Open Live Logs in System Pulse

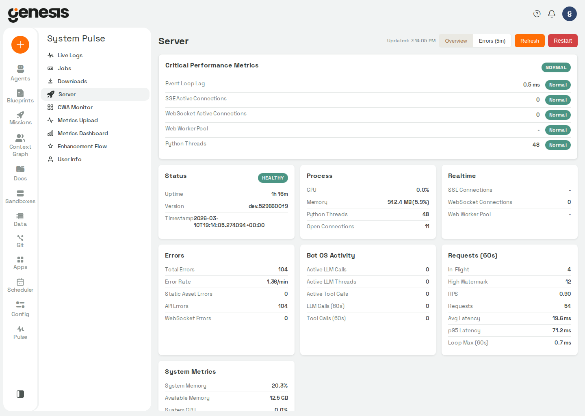95,55
